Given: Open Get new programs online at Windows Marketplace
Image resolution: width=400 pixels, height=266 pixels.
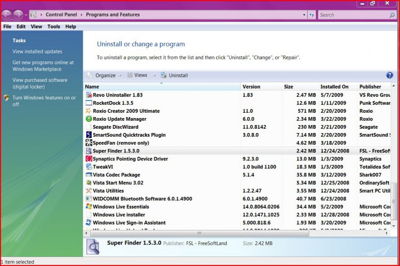Looking at the screenshot, I should coord(43,66).
